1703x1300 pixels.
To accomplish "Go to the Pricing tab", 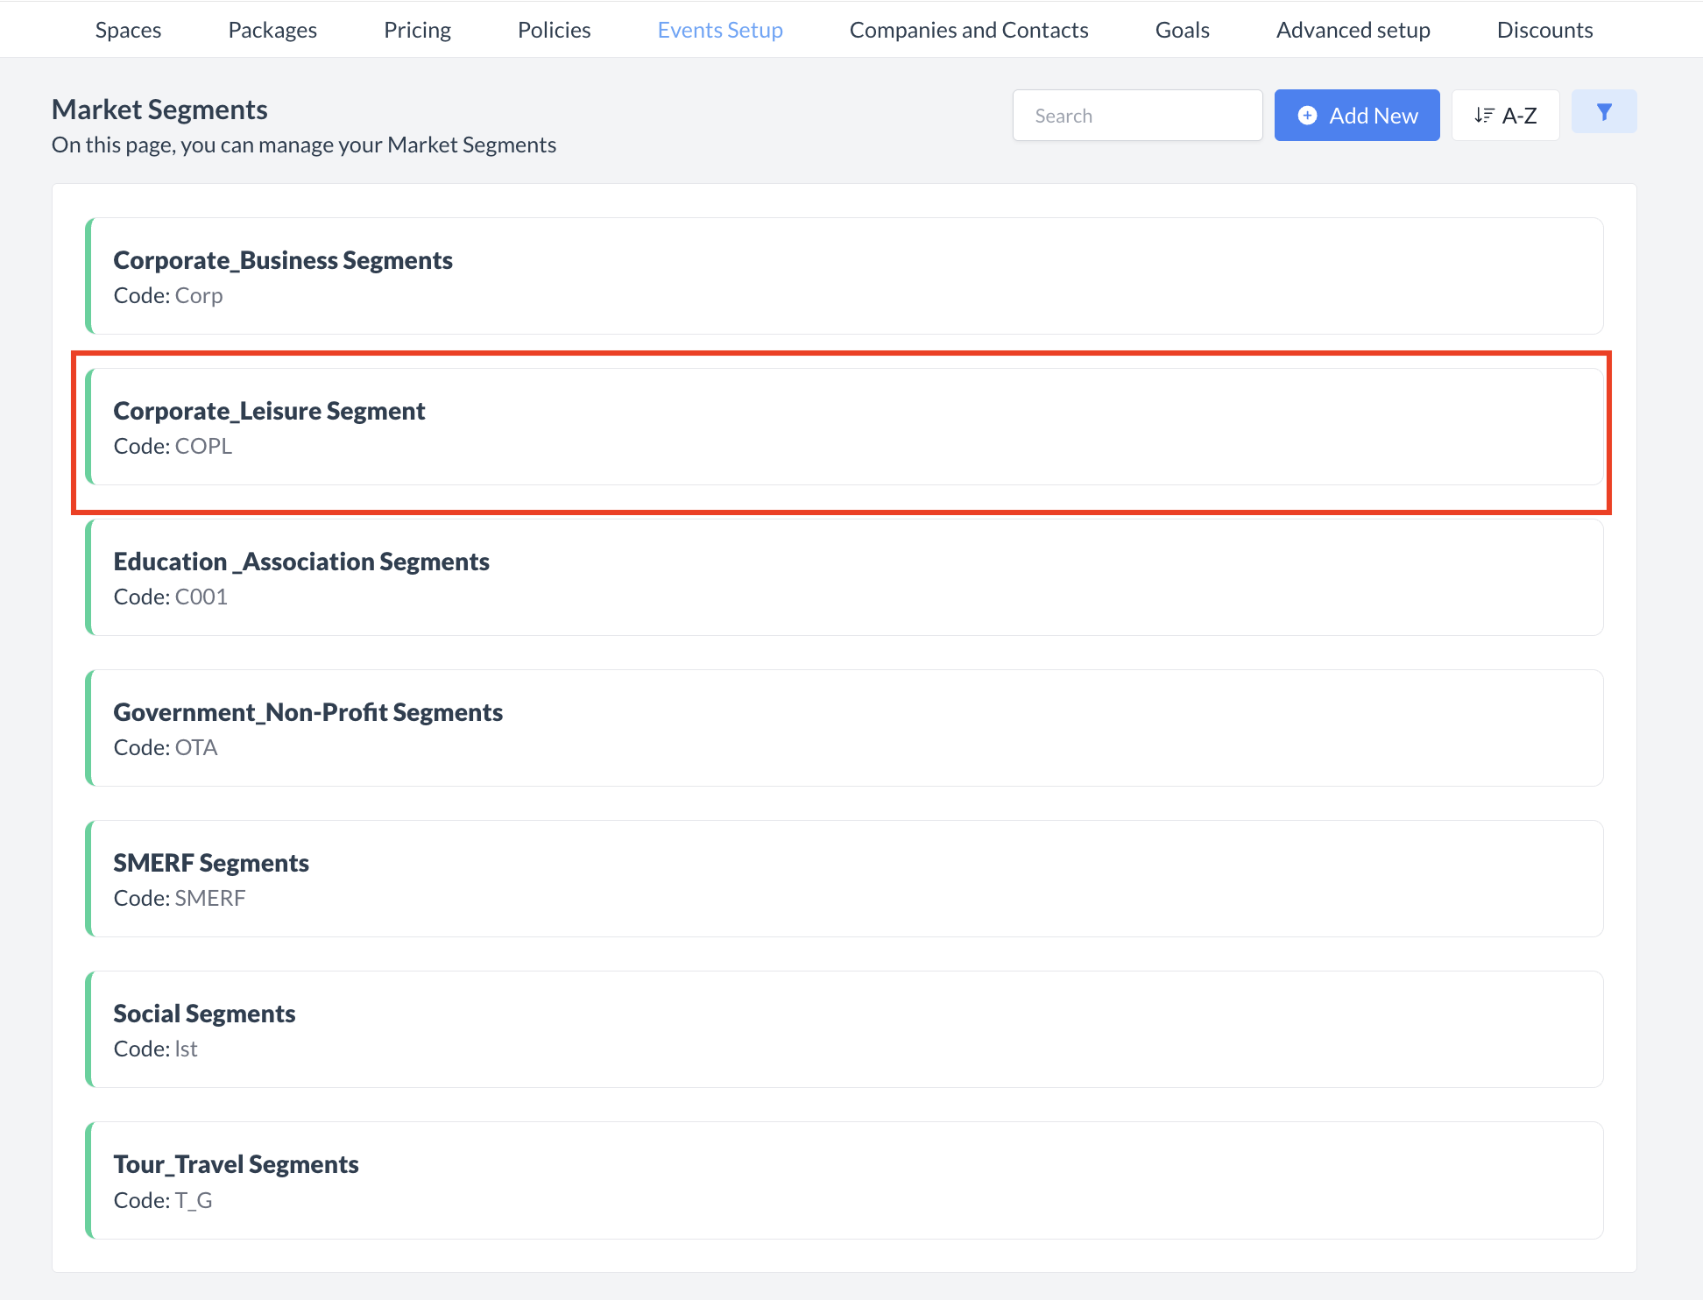I will click(417, 30).
